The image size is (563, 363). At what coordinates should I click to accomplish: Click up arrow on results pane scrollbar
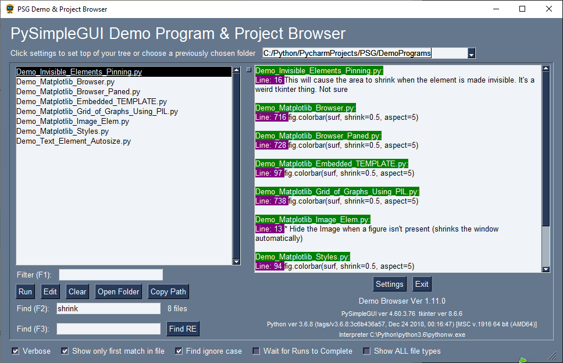(546, 68)
